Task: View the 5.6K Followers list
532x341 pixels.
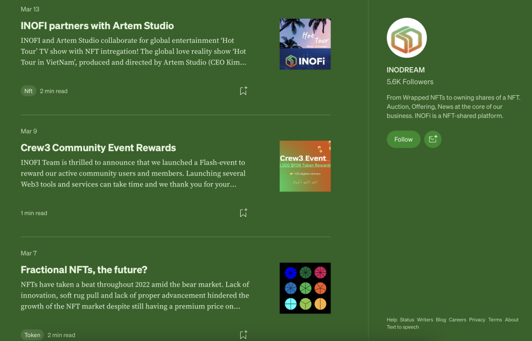Action: point(410,82)
